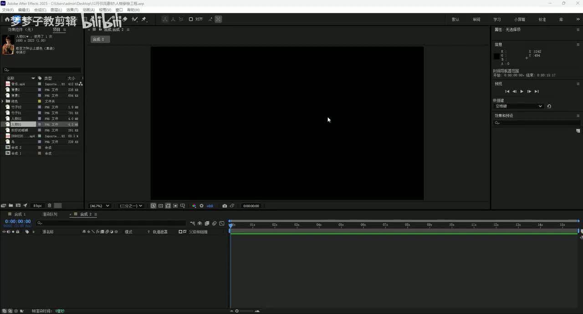Switch to the 合成 1 timeline tab

click(20, 214)
